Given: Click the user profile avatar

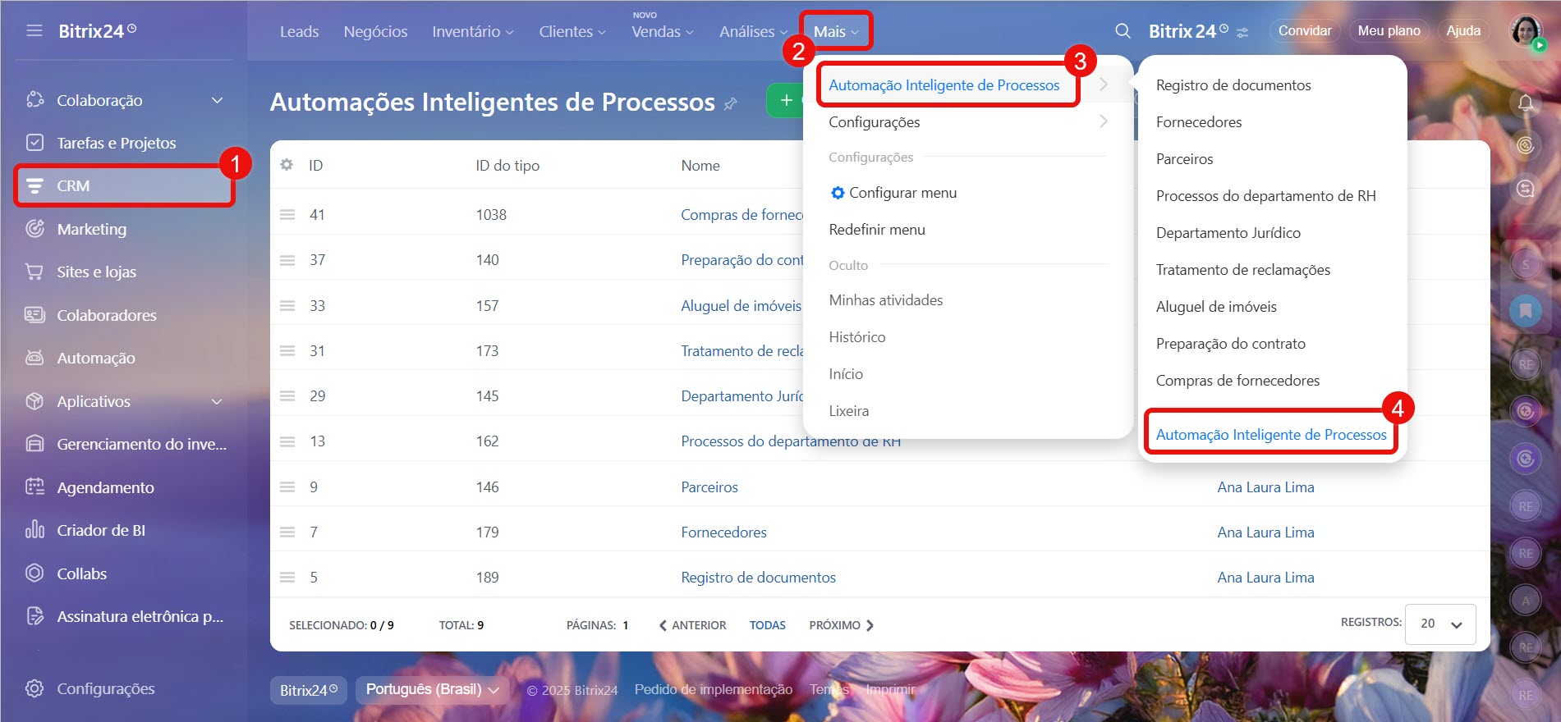Looking at the screenshot, I should tap(1525, 31).
